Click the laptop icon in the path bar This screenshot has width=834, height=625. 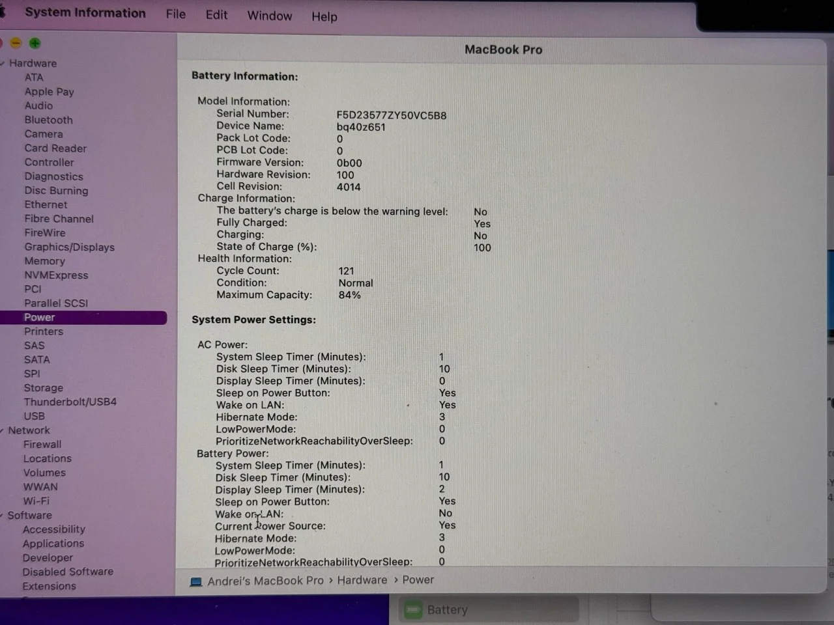[196, 581]
